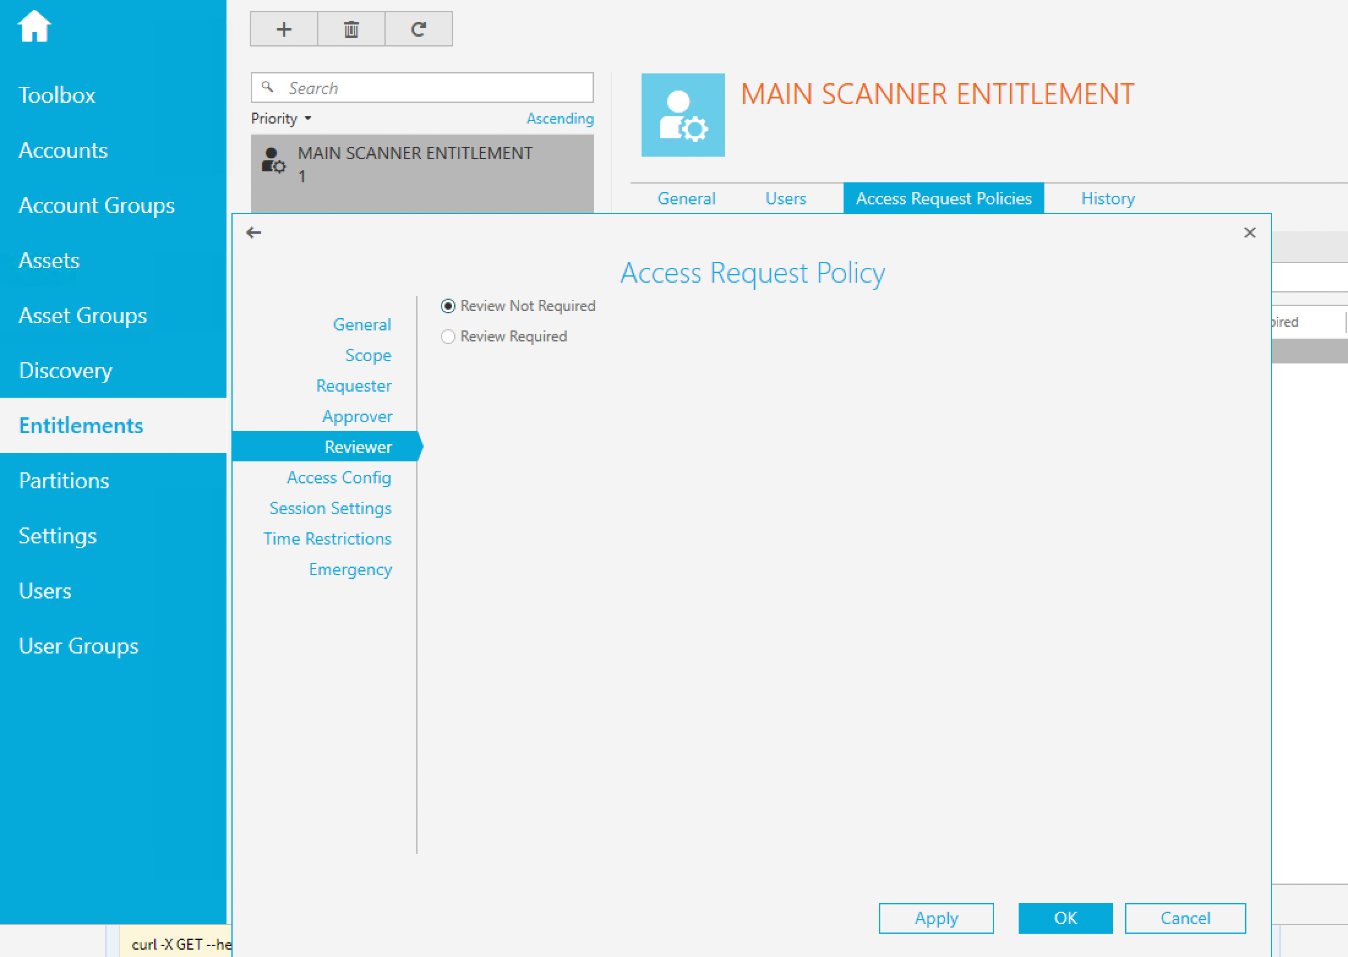This screenshot has height=957, width=1348.
Task: Click the trash delete icon
Action: click(351, 29)
